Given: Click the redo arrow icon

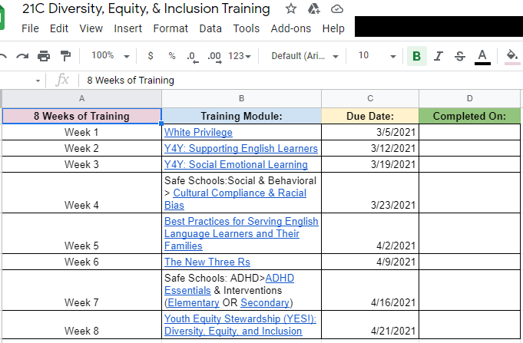Looking at the screenshot, I should click(22, 56).
